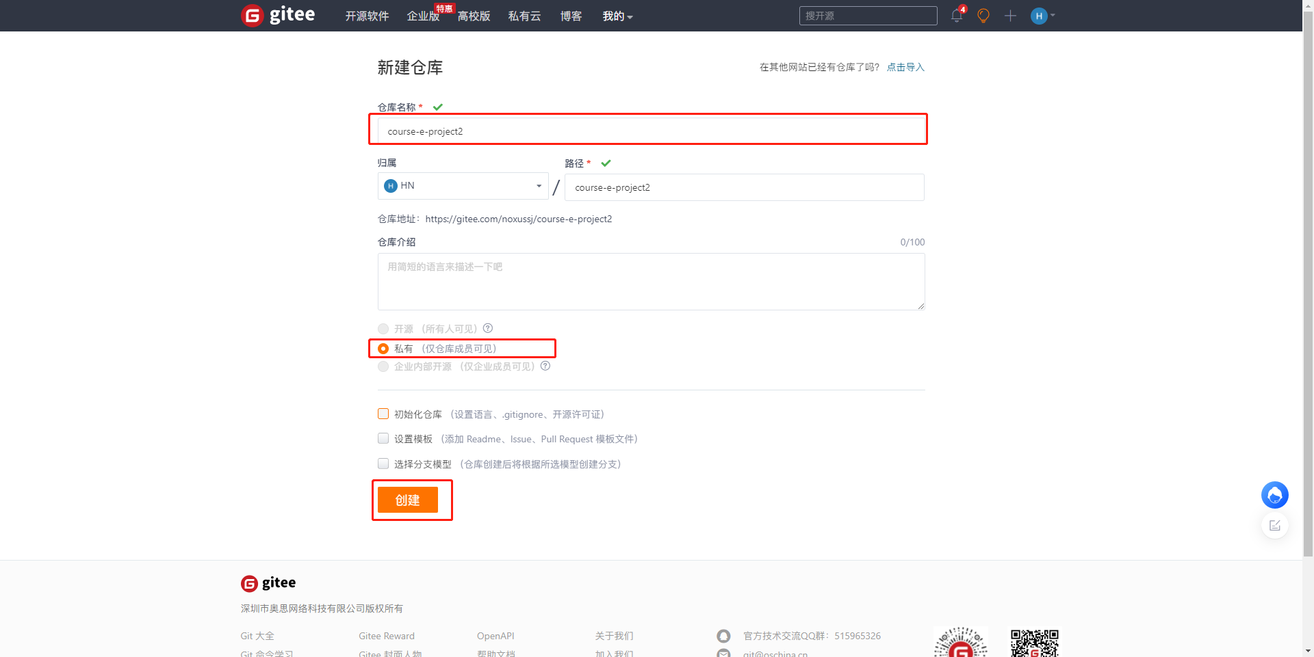Viewport: 1314px width, 657px height.
Task: Check the 选择分支模型 checkbox
Action: pos(383,464)
